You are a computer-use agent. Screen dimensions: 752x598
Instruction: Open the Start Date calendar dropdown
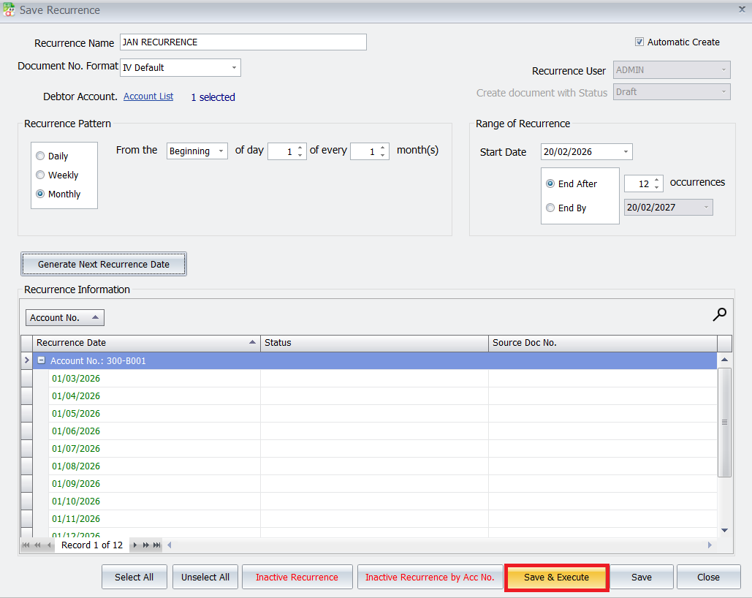(626, 152)
